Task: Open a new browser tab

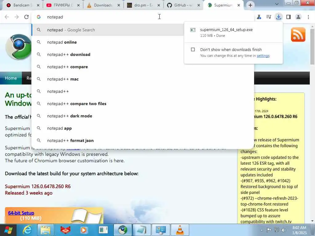Action: coord(250,5)
